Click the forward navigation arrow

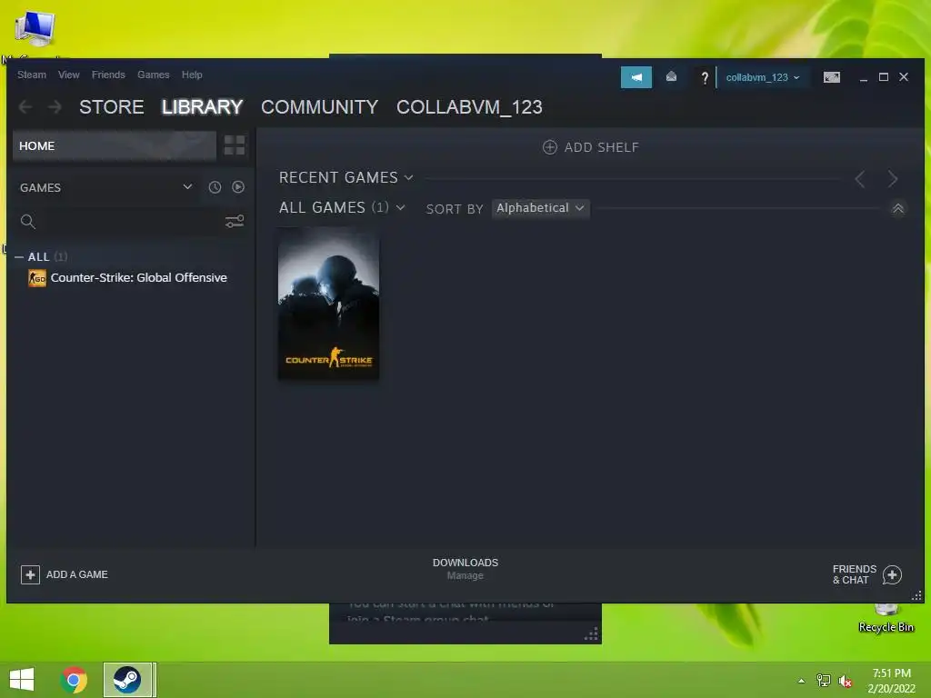tap(55, 107)
